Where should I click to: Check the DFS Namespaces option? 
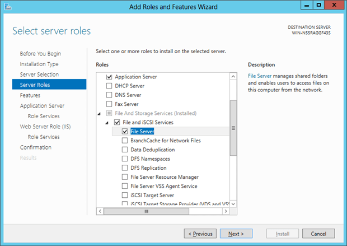pos(125,159)
